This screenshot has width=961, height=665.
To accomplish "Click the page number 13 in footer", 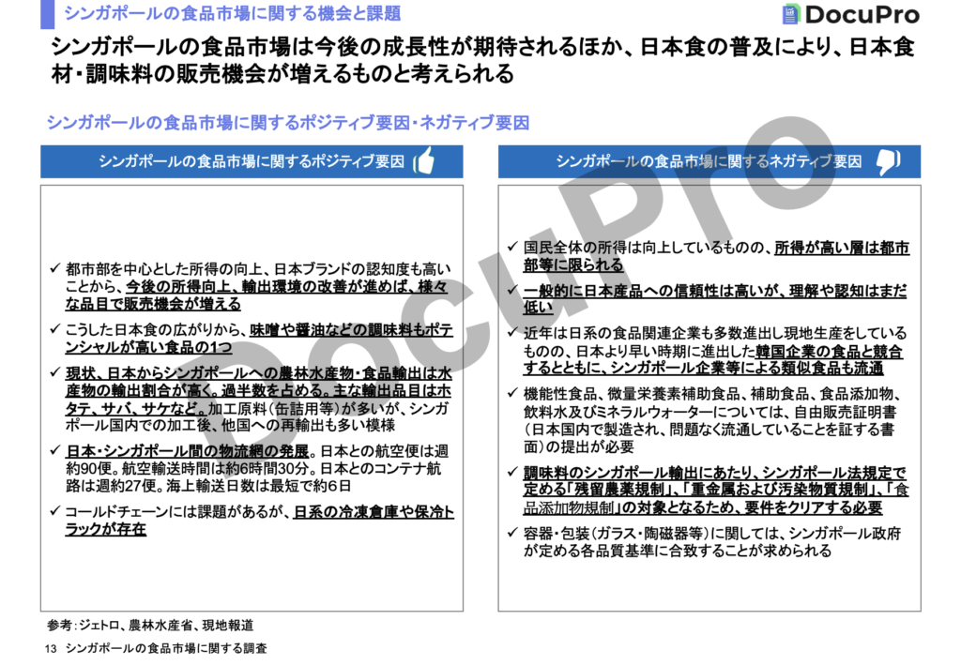I will pyautogui.click(x=51, y=649).
